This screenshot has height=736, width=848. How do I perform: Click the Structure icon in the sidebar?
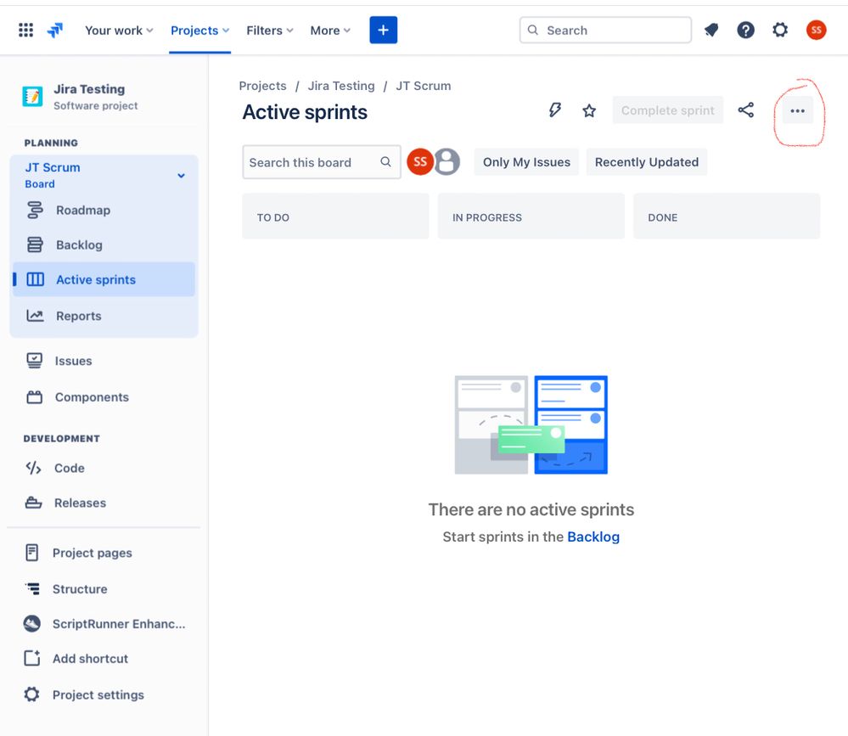pos(32,588)
